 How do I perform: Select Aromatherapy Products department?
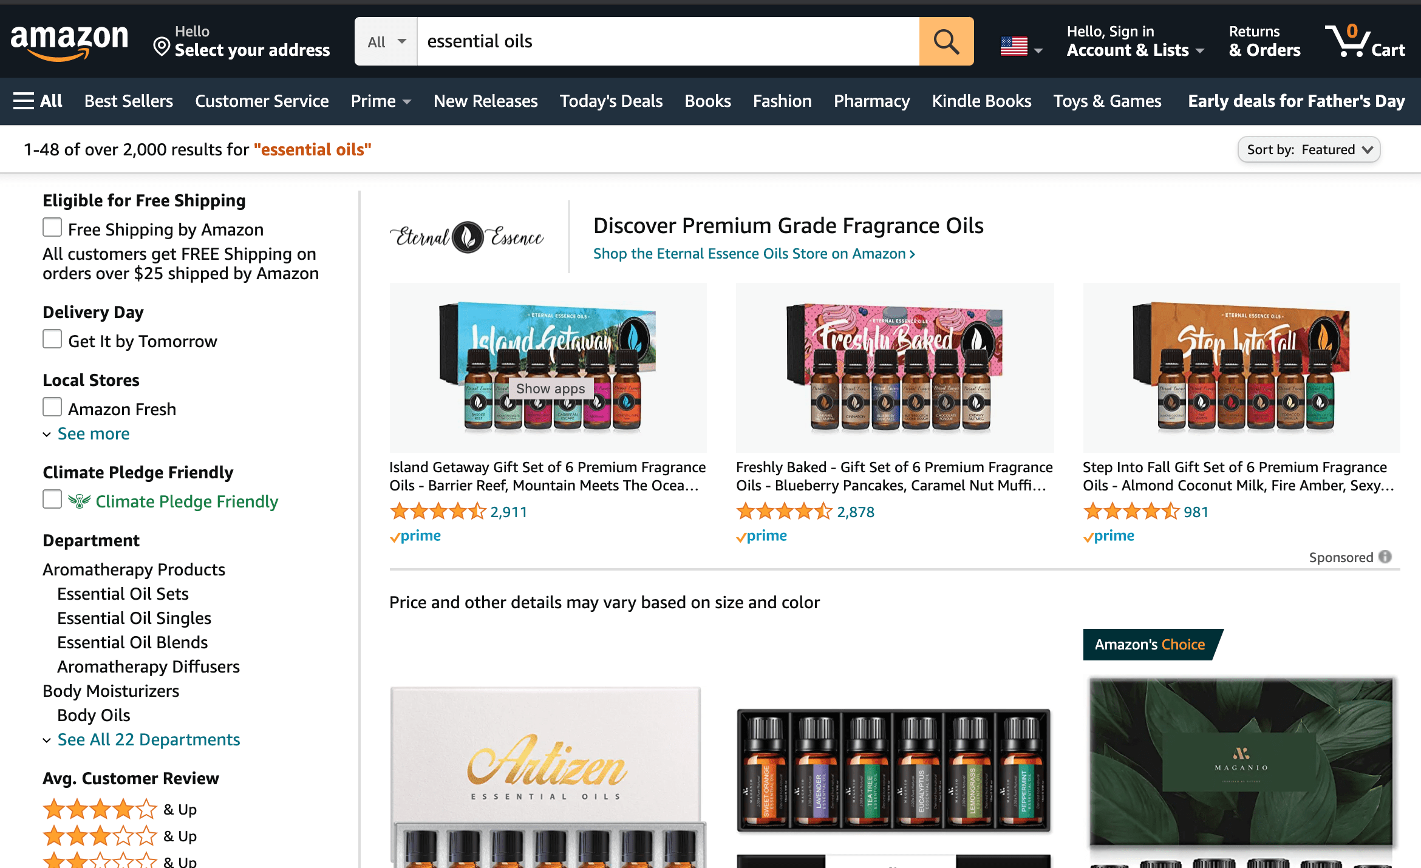point(134,569)
